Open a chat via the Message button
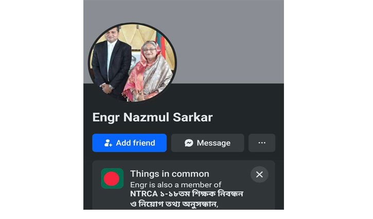This screenshot has height=219, width=373. pyautogui.click(x=207, y=143)
